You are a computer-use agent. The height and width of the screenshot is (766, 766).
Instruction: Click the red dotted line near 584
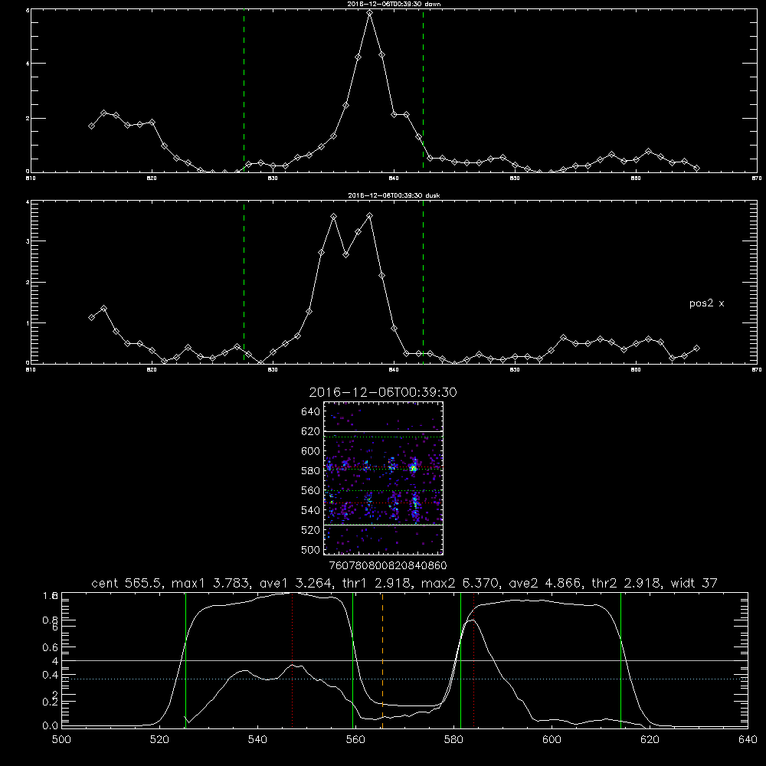[x=474, y=660]
